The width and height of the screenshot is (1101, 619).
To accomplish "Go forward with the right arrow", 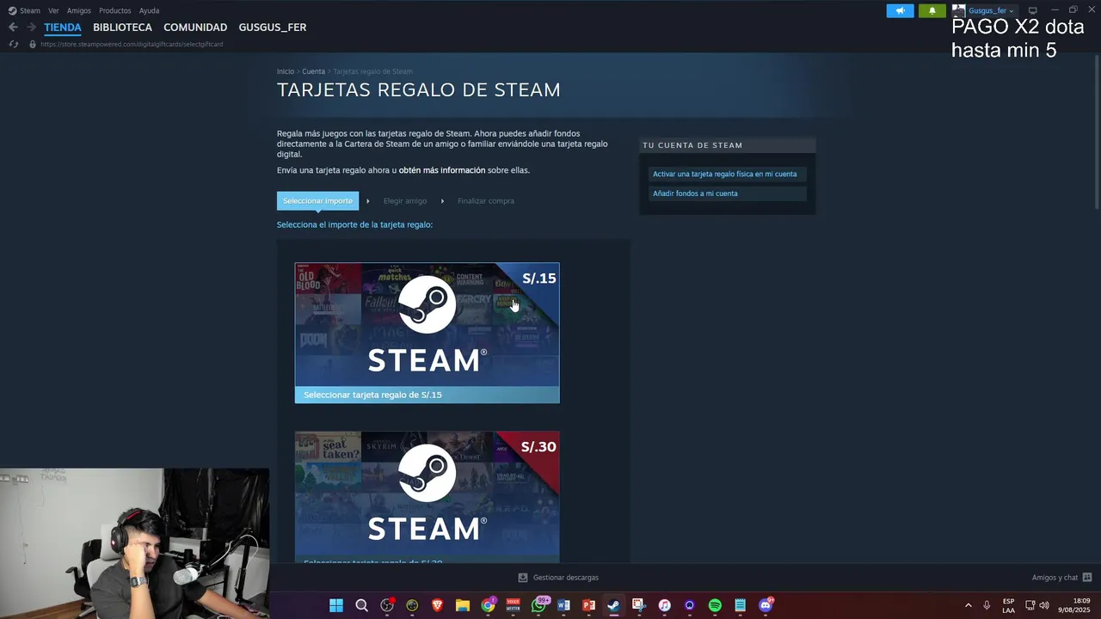I will click(x=31, y=28).
